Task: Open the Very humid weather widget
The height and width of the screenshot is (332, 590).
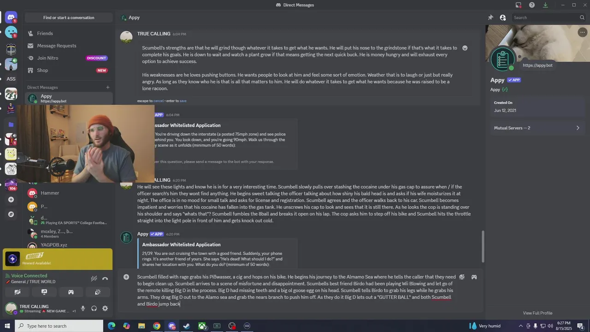Action: 484,326
